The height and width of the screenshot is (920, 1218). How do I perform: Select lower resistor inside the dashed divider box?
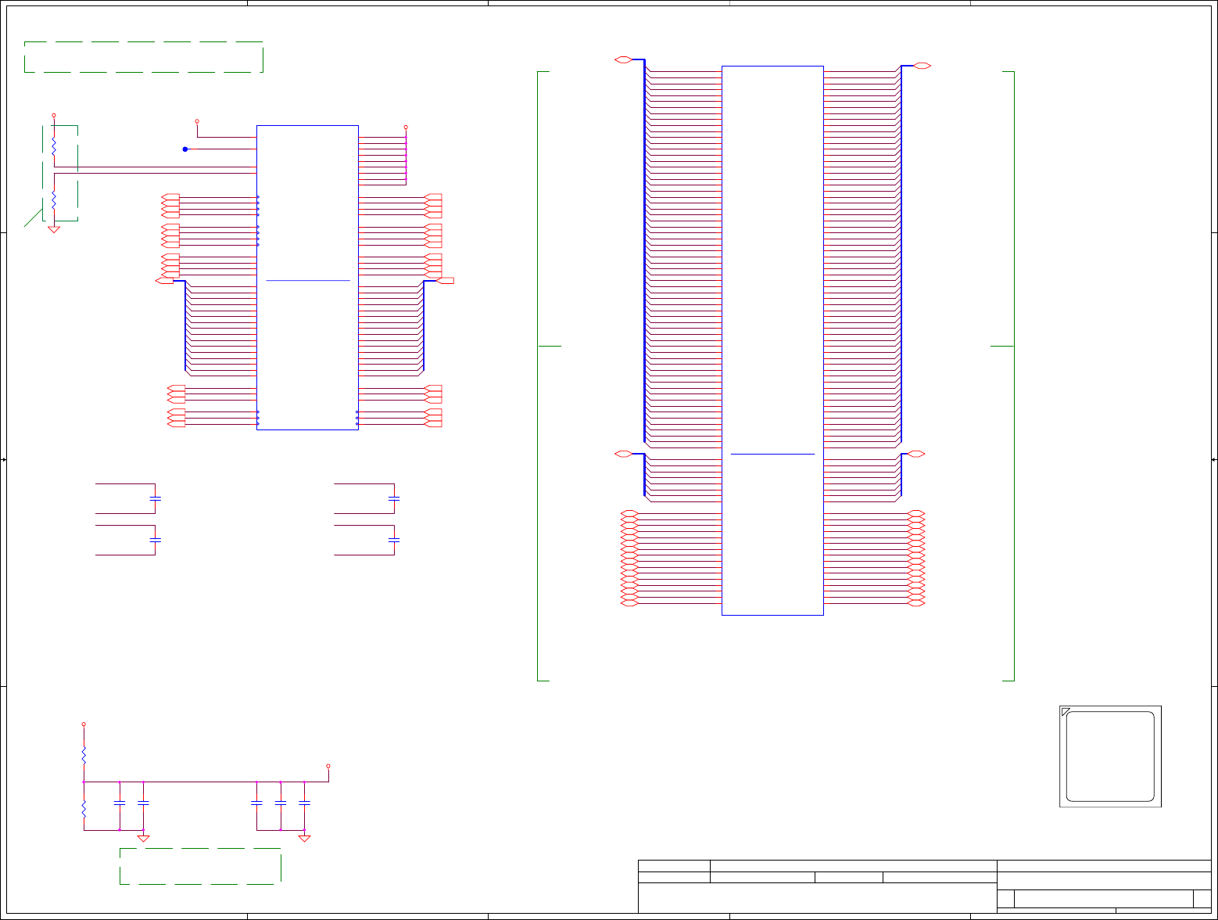coord(54,199)
